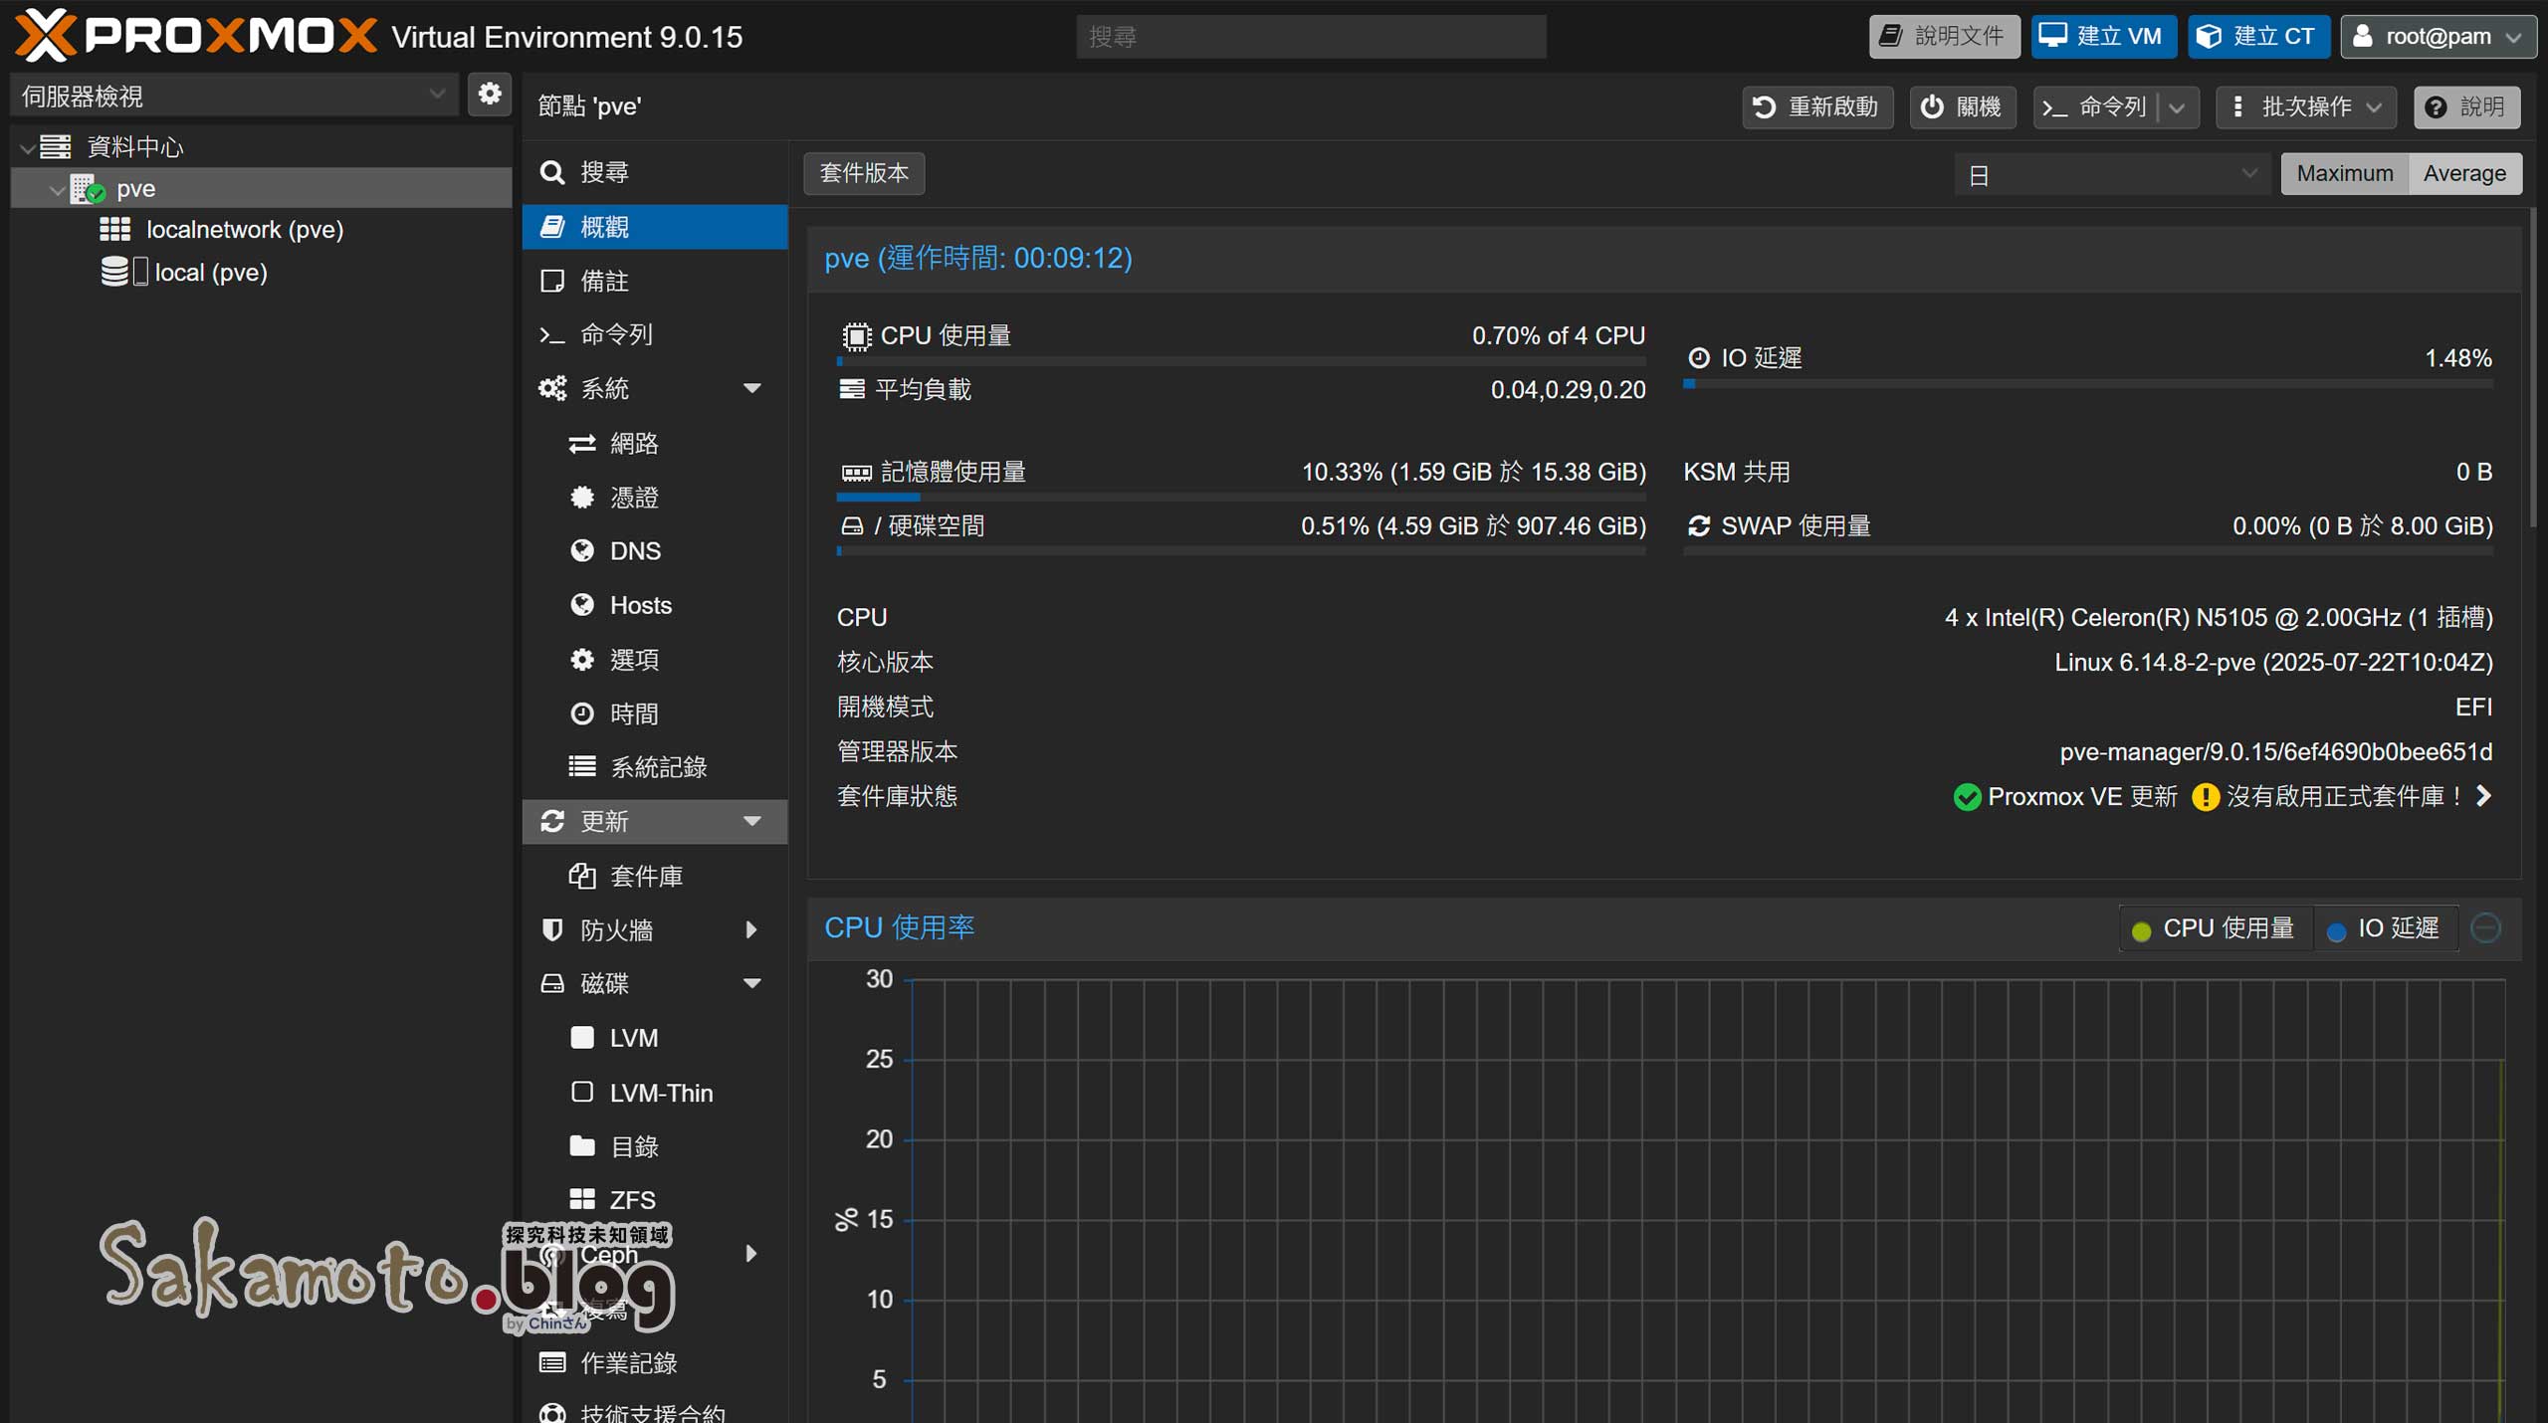2548x1423 pixels.
Task: Click the 關機 shutdown power button
Action: click(x=1961, y=107)
